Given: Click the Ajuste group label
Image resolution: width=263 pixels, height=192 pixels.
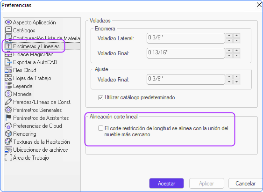Looking at the screenshot, I should pyautogui.click(x=101, y=69).
